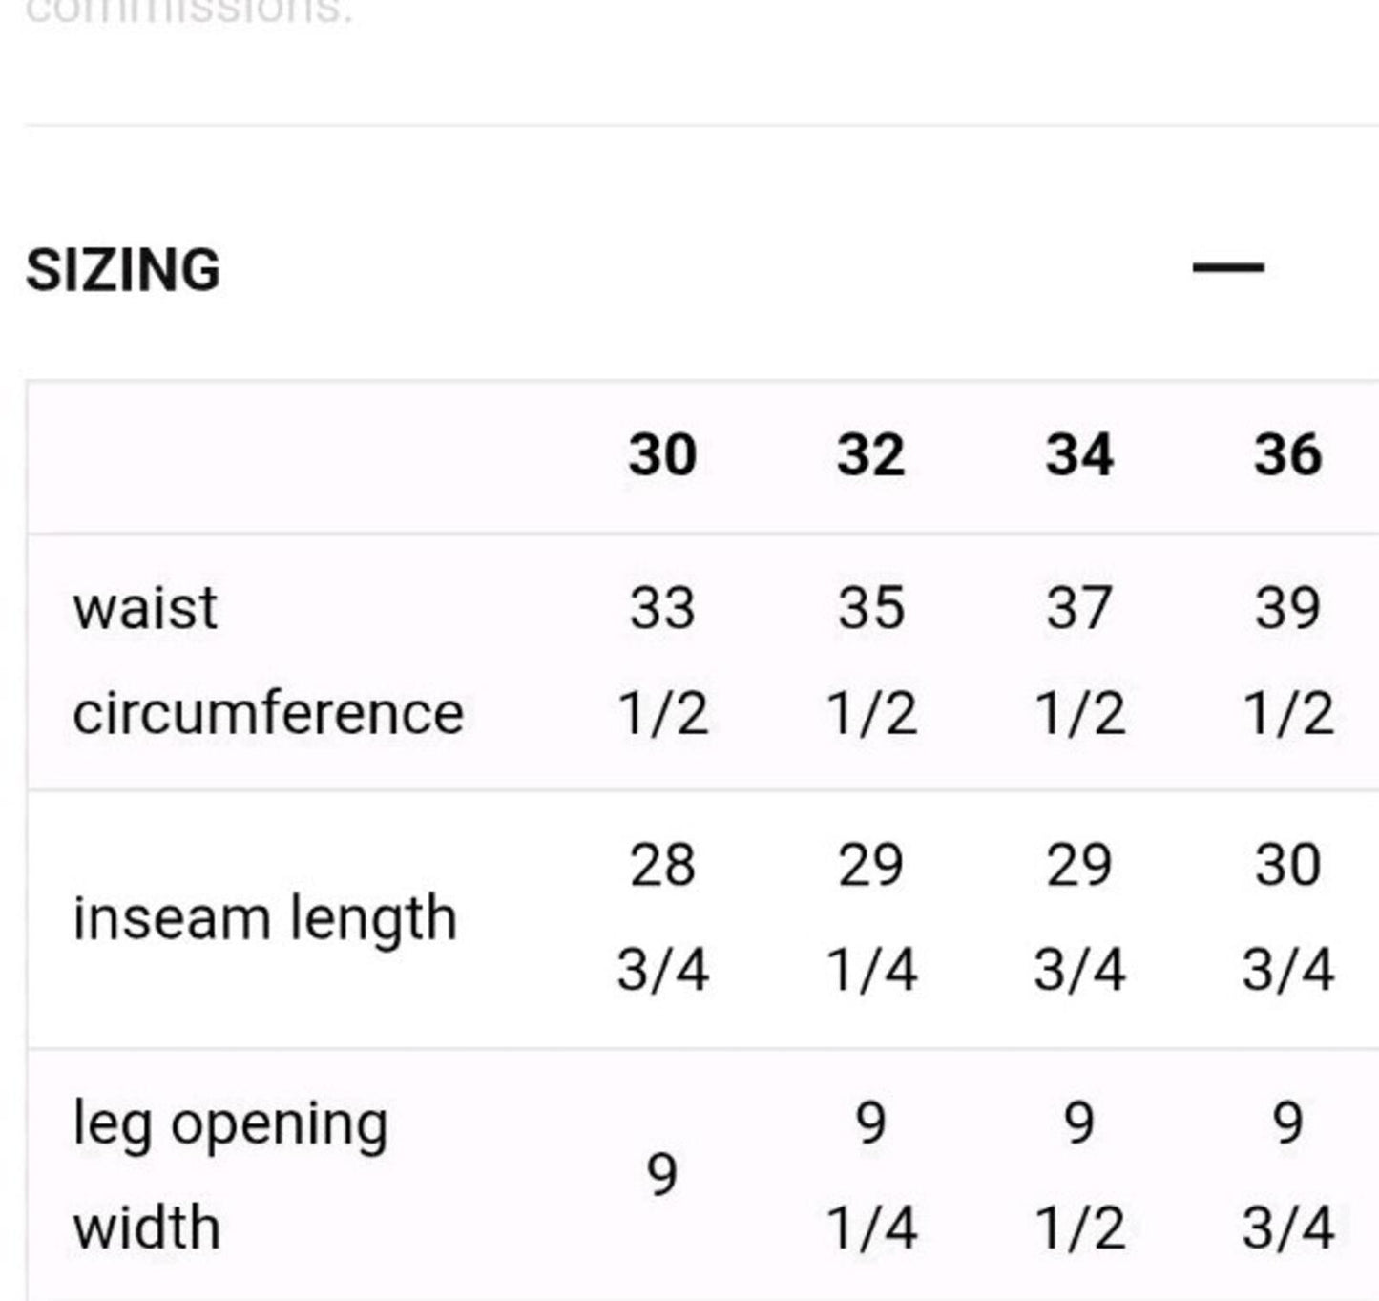Image resolution: width=1379 pixels, height=1301 pixels.
Task: Collapse the SIZING section minus icon
Action: 1228,268
